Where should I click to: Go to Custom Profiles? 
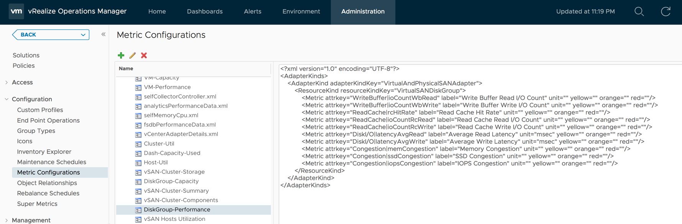coord(40,110)
